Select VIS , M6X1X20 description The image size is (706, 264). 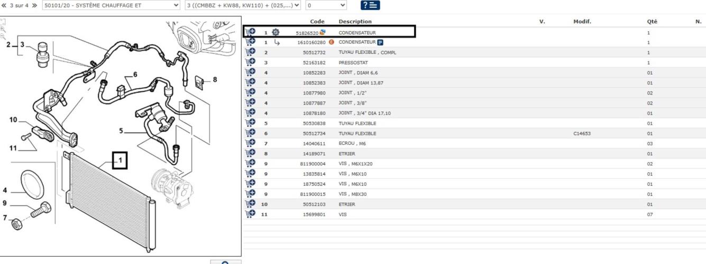tap(354, 164)
